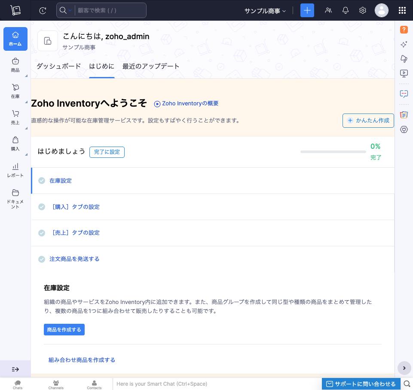Viewport: 413px width, 390px height.
Task: Focus the 顧客で検索 search field
Action: 110,11
